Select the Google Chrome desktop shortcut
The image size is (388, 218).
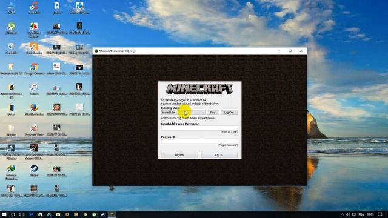coord(34,69)
